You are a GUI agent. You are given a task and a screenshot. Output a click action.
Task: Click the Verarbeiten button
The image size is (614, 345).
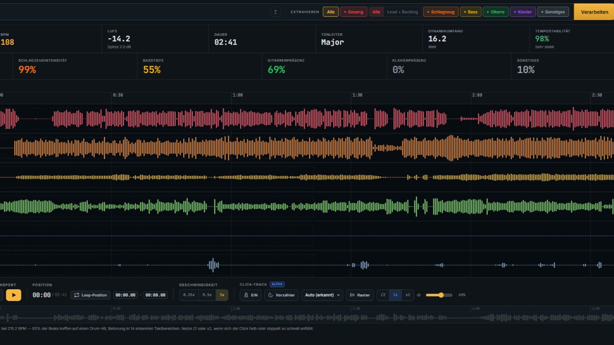[594, 12]
